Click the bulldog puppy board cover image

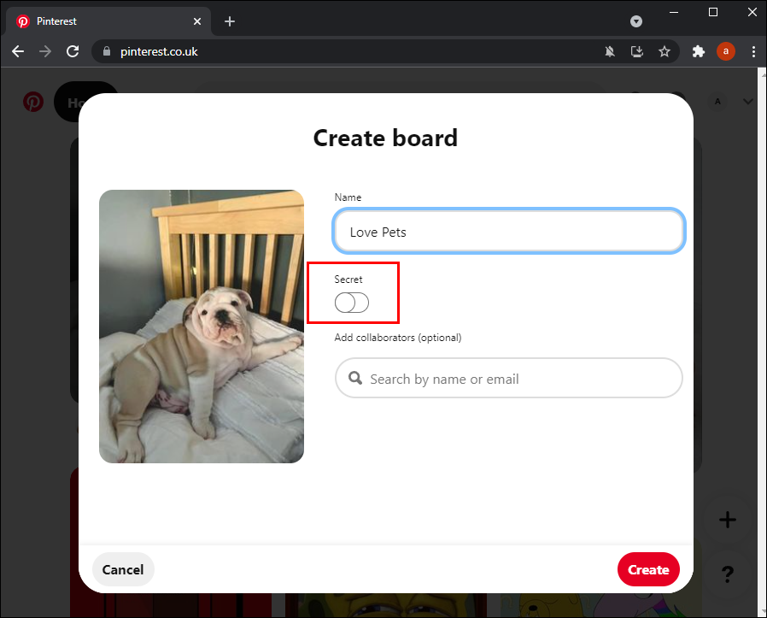pos(202,327)
